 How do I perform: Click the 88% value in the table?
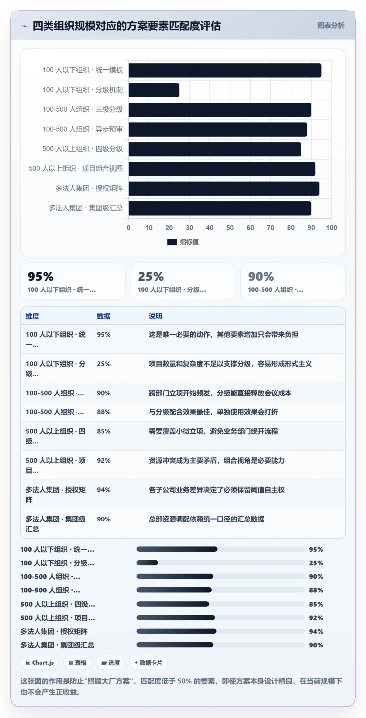[x=104, y=412]
